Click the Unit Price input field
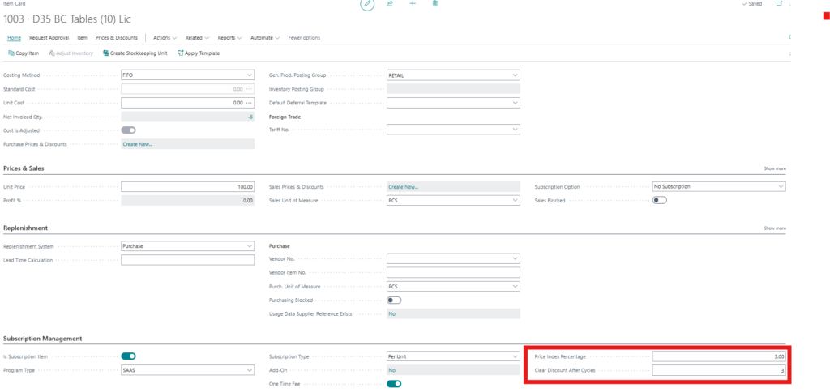Image resolution: width=830 pixels, height=392 pixels. [x=187, y=186]
